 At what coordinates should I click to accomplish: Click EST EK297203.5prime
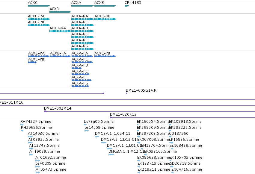[x=138, y=137]
